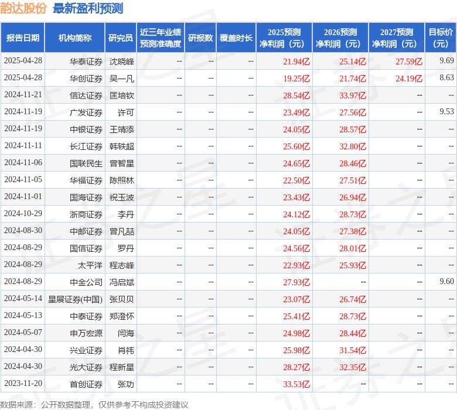Select 星展证券(中国) institution cell
Screen dimensions: 457x410
tap(75, 299)
